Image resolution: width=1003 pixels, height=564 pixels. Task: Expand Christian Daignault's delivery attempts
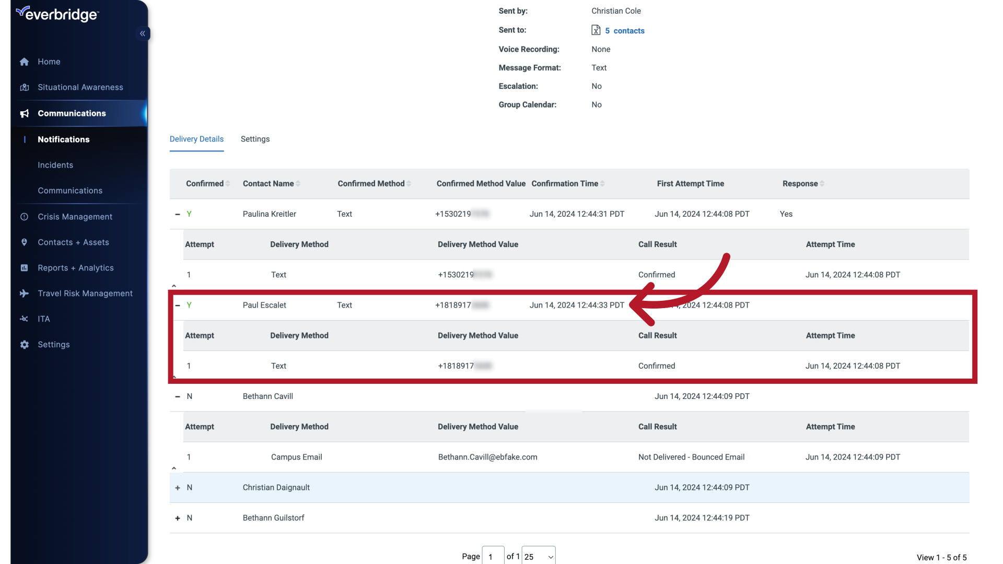[177, 487]
